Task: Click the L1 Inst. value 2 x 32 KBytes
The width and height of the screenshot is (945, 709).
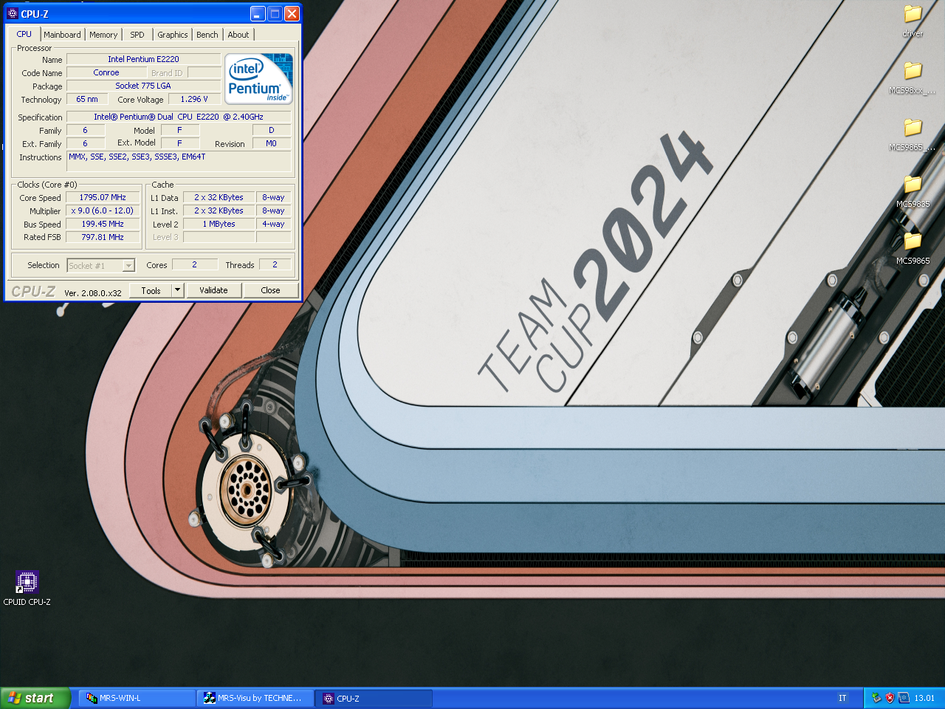Action: [x=219, y=210]
